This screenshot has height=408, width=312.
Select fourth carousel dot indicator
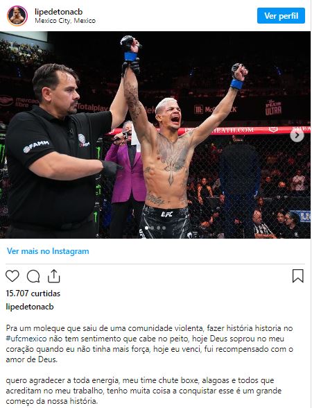[x=164, y=228]
